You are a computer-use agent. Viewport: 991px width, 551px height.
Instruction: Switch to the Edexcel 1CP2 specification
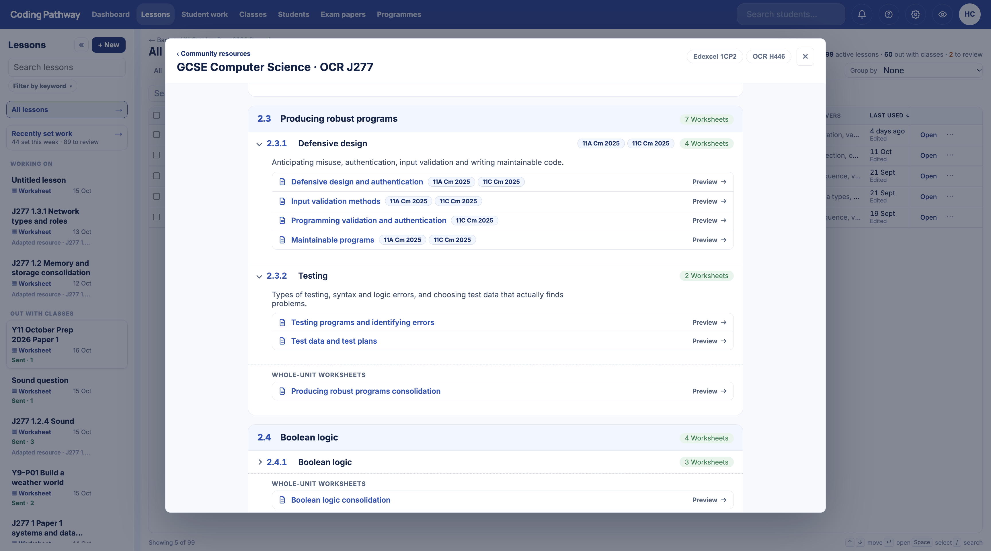(714, 56)
